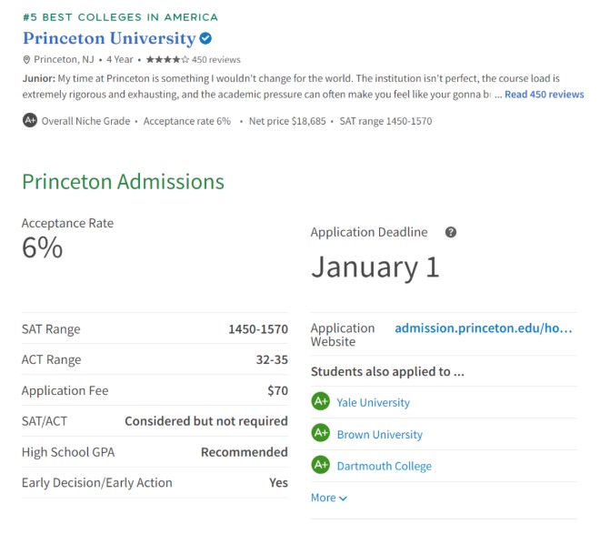
Task: Open the admission.princeton.edu application website link
Action: click(x=483, y=328)
